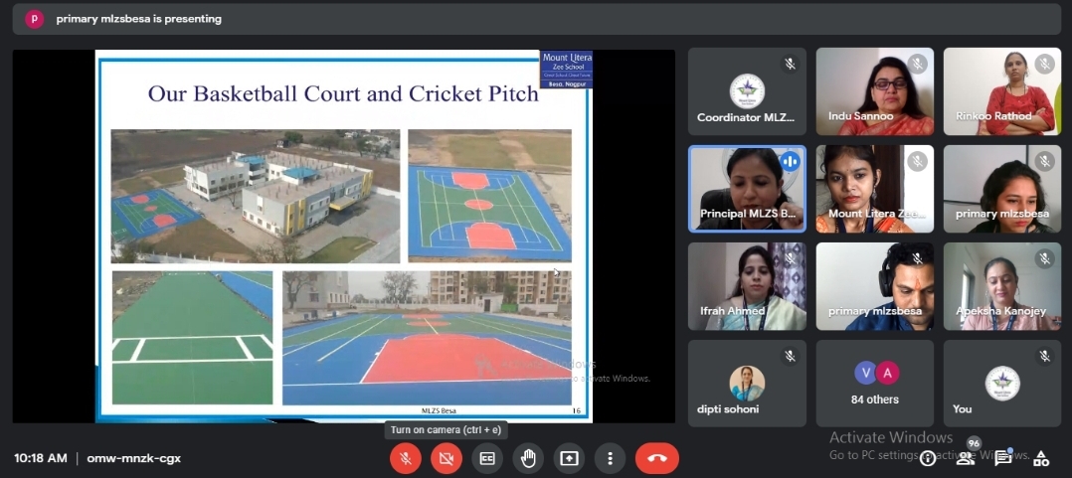Click speaking indicator on Principal tile
The height and width of the screenshot is (478, 1072).
790,162
